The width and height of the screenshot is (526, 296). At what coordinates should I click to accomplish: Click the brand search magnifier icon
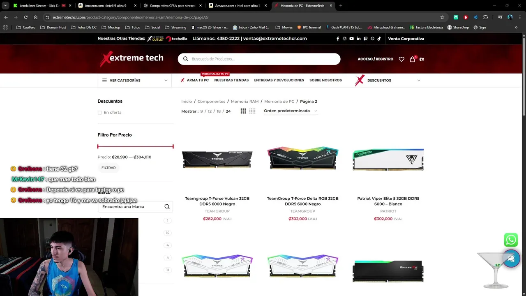click(x=167, y=207)
